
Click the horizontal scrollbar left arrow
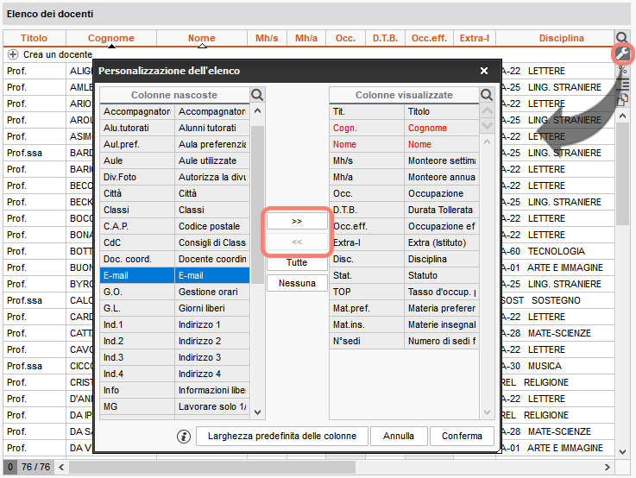61,467
